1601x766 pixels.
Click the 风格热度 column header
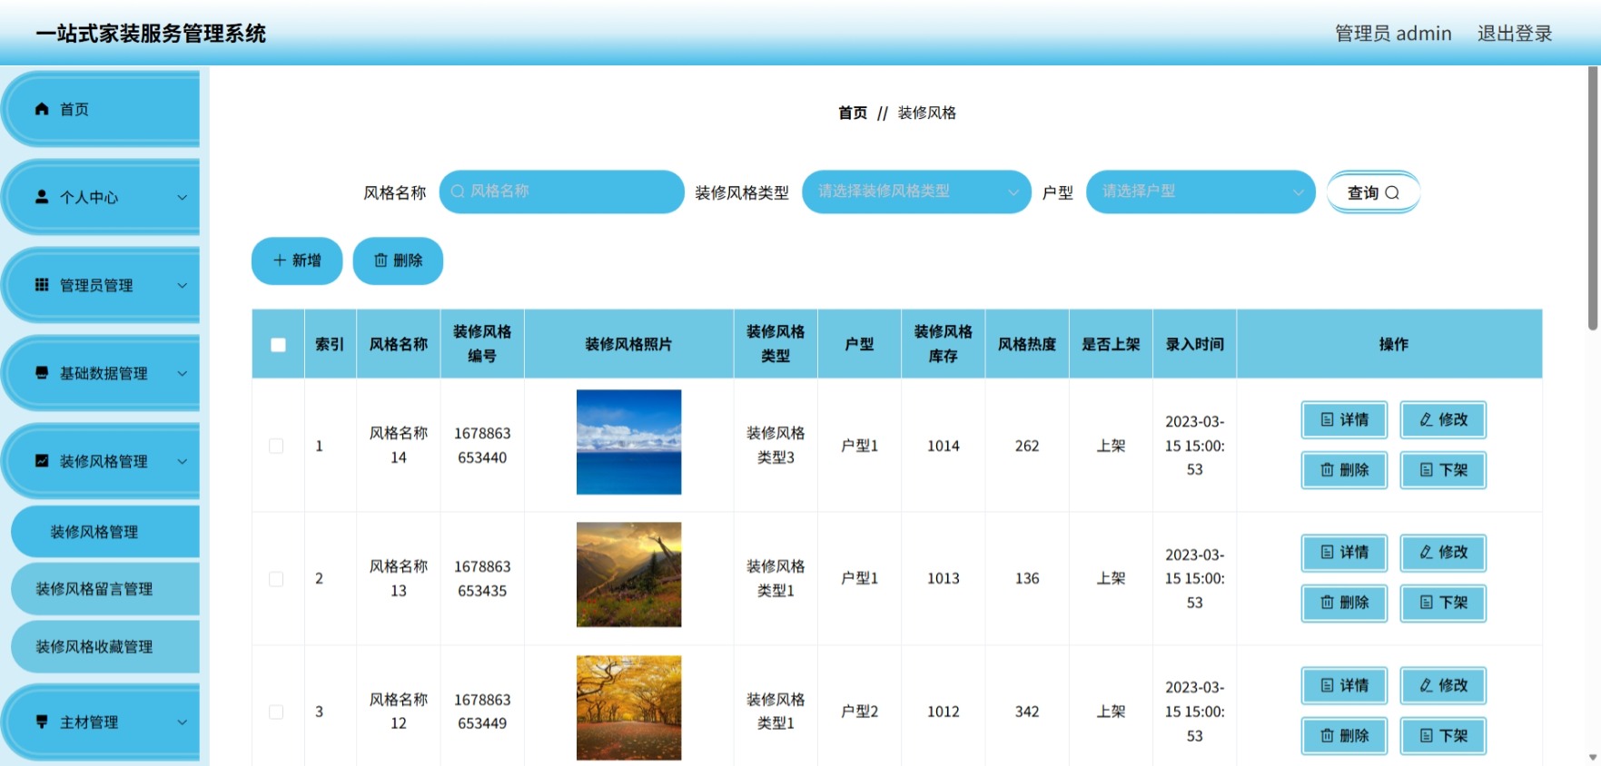point(1027,344)
